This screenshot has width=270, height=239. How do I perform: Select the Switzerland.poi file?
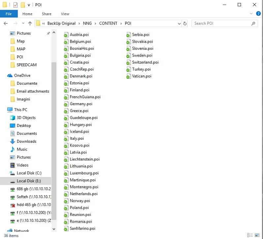[145, 62]
